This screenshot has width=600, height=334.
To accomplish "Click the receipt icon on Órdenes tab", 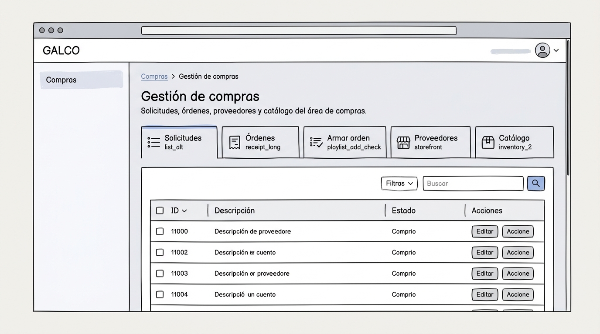I will pyautogui.click(x=235, y=142).
